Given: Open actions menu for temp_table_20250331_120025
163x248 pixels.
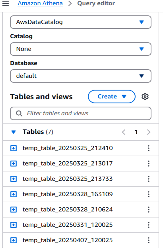Looking at the screenshot, I should (149, 225).
